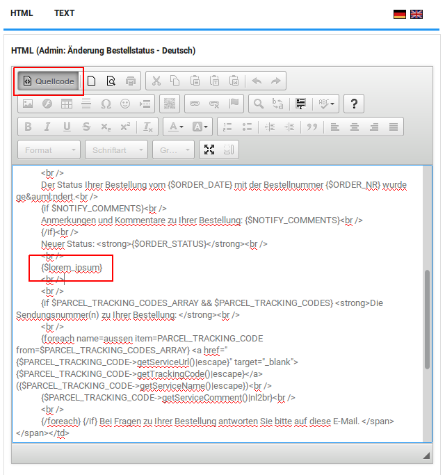This screenshot has height=475, width=445.
Task: Click the Maximize editor icon
Action: point(209,150)
